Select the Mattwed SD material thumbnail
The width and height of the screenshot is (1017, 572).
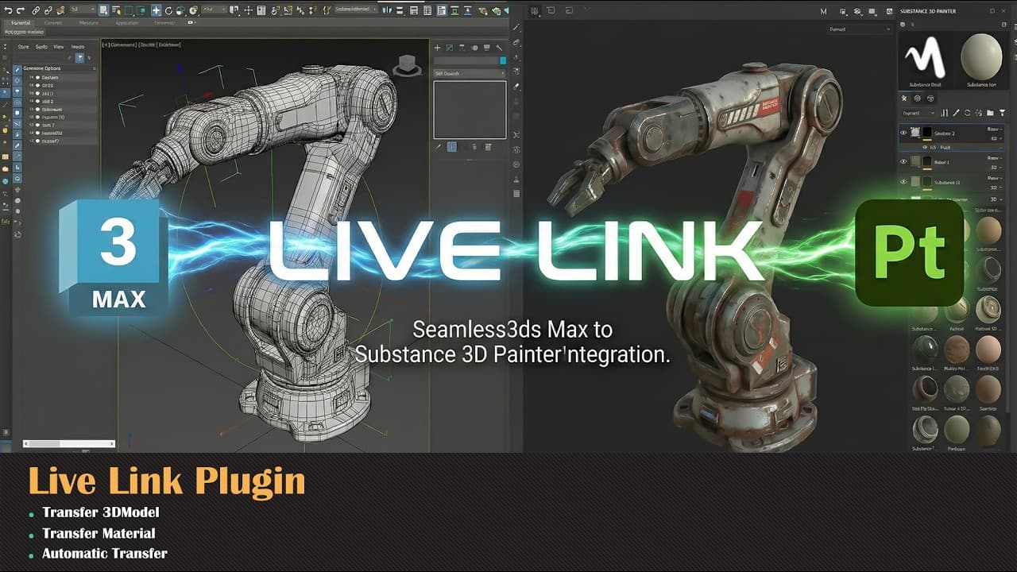[988, 310]
